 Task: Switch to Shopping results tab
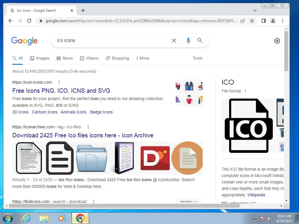(117, 58)
